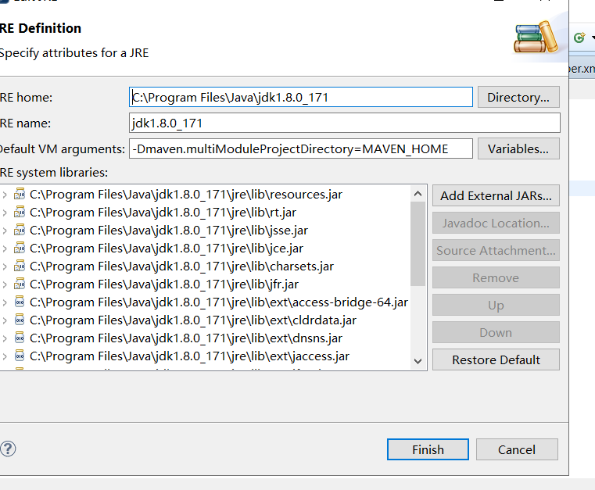The image size is (595, 490).
Task: Expand the jsse.jar library entry
Action: point(5,231)
